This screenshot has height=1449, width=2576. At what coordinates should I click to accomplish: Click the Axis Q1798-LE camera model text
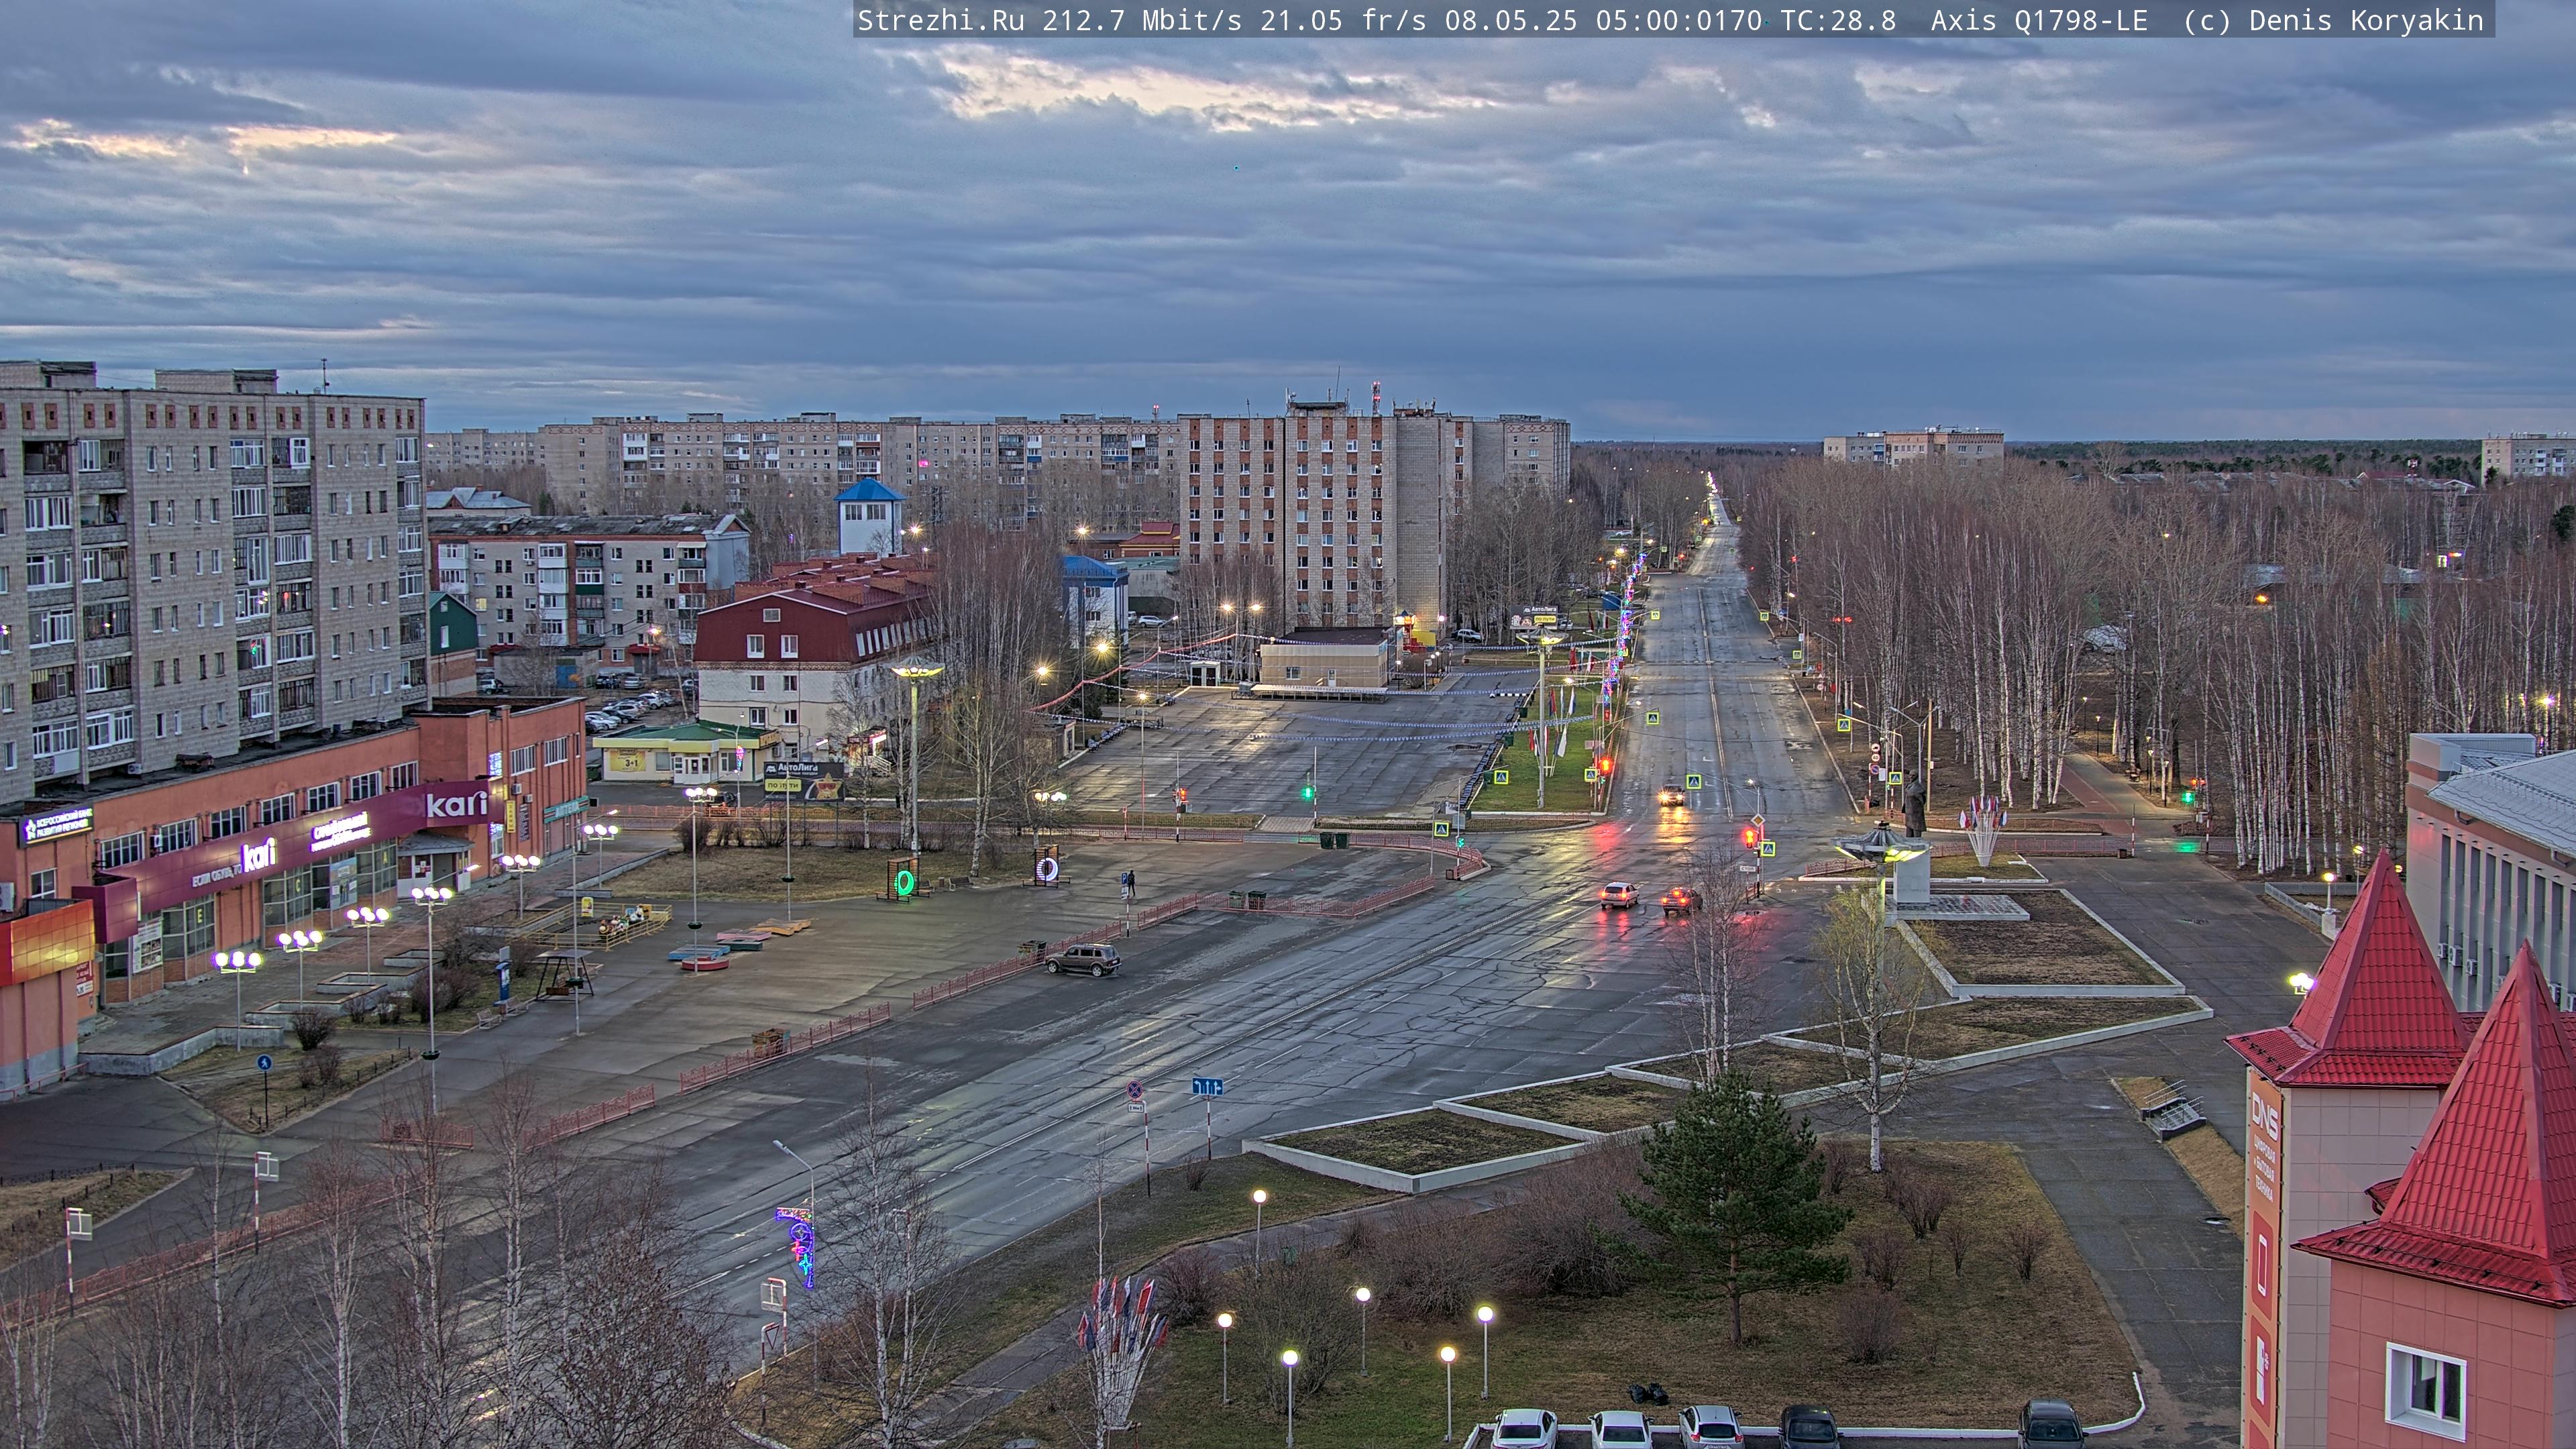2039,21
